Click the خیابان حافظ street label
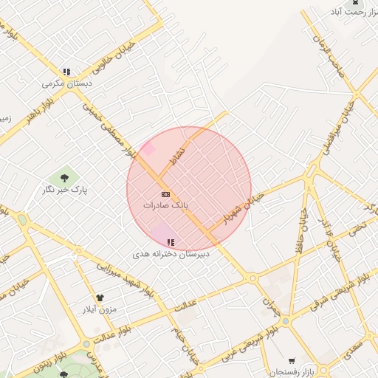This screenshot has height=378, width=378. tap(302, 231)
